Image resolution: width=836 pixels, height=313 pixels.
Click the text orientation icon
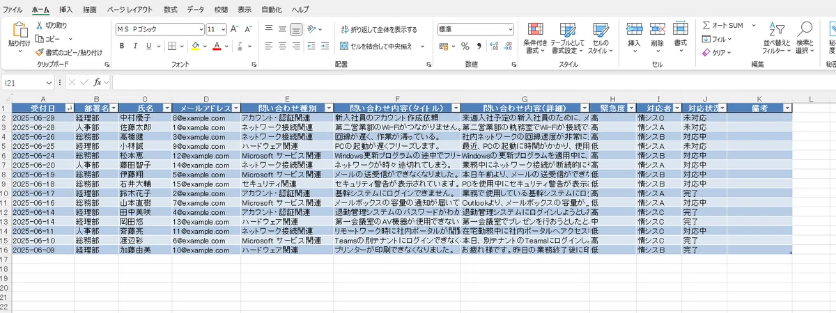312,29
